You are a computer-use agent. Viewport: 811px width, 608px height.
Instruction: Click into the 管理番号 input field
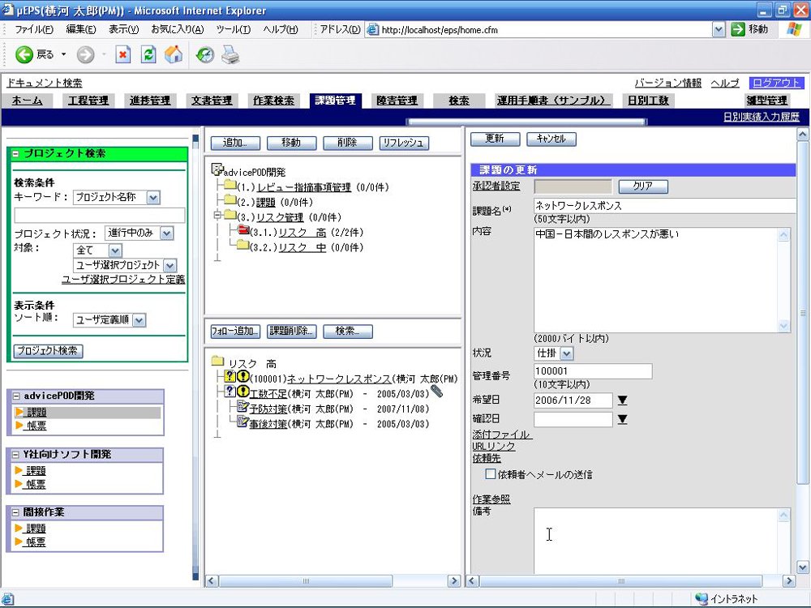coord(593,371)
